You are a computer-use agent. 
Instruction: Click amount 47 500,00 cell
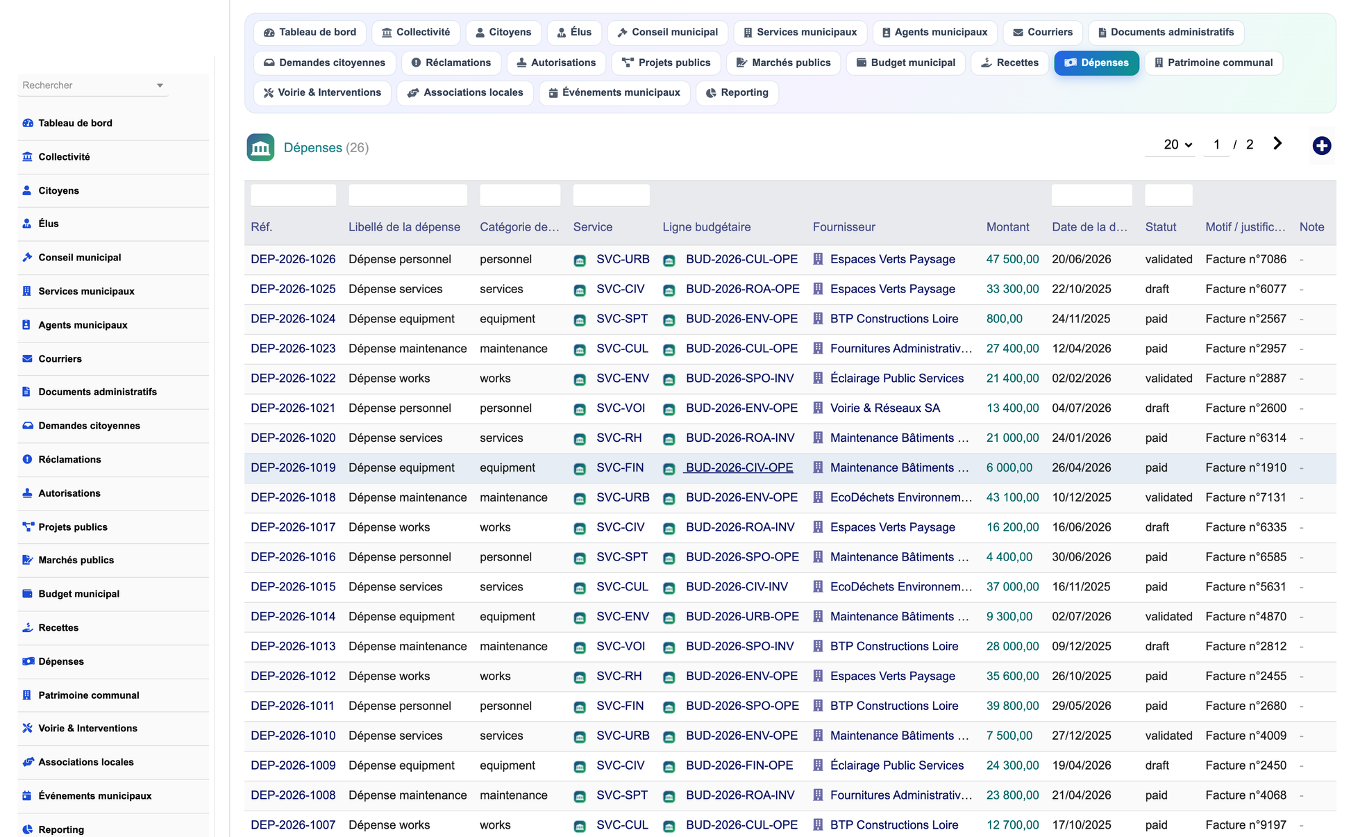1012,259
